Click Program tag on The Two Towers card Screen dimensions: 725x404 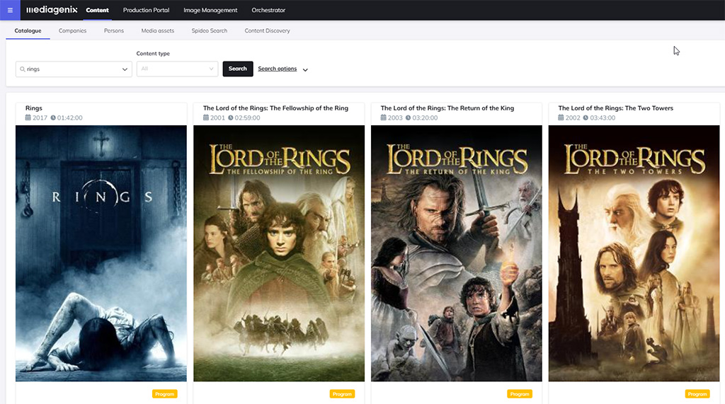tap(697, 394)
